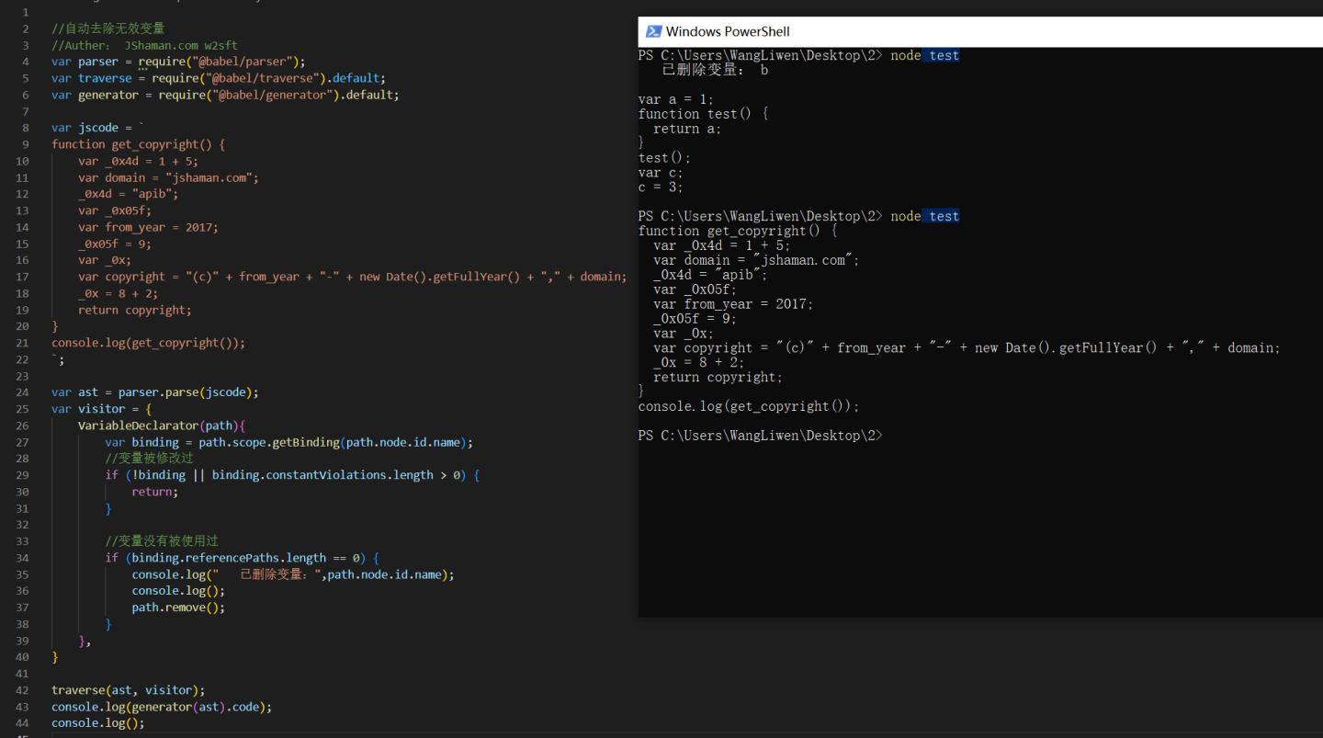Click the "已删除变量: b" output line in PowerShell
This screenshot has width=1323, height=738.
click(715, 70)
